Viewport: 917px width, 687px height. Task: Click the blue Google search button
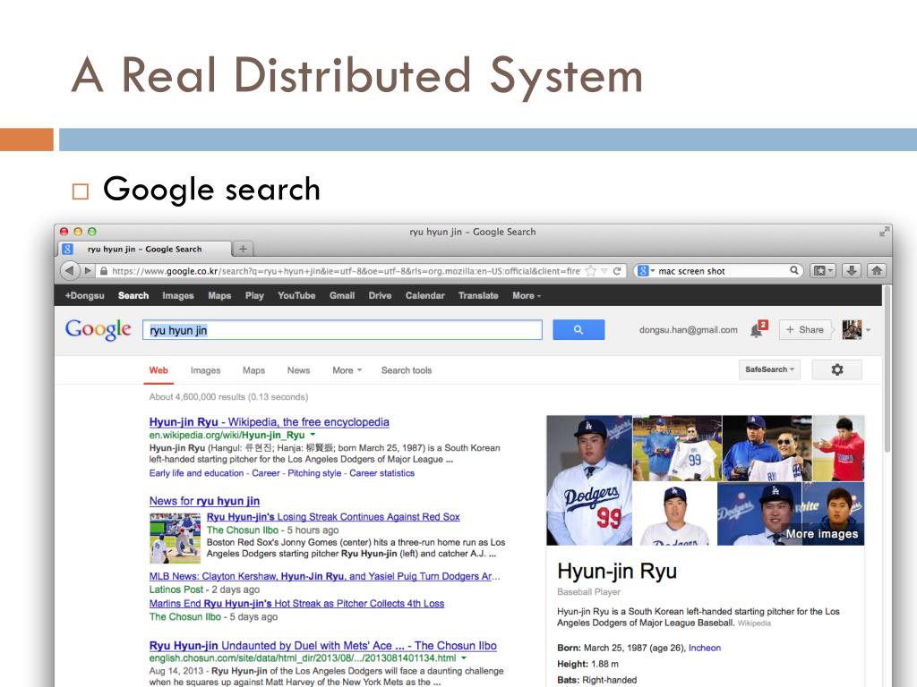tap(578, 329)
